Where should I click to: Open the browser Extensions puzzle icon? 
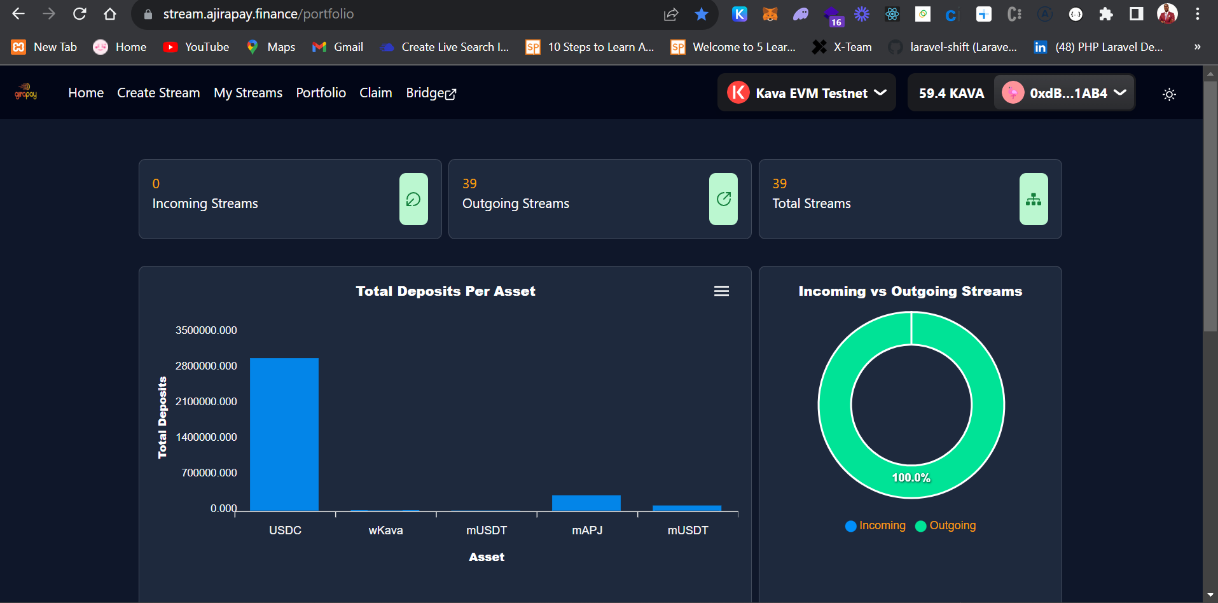click(1105, 14)
